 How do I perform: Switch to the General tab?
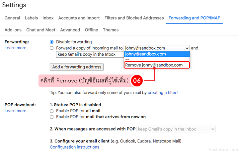[x=12, y=18]
